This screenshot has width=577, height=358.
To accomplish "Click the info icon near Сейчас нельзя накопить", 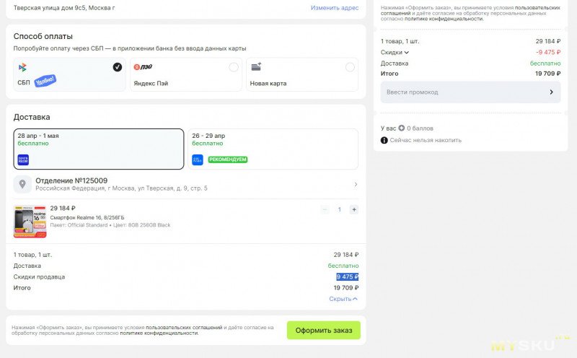I will tap(384, 140).
